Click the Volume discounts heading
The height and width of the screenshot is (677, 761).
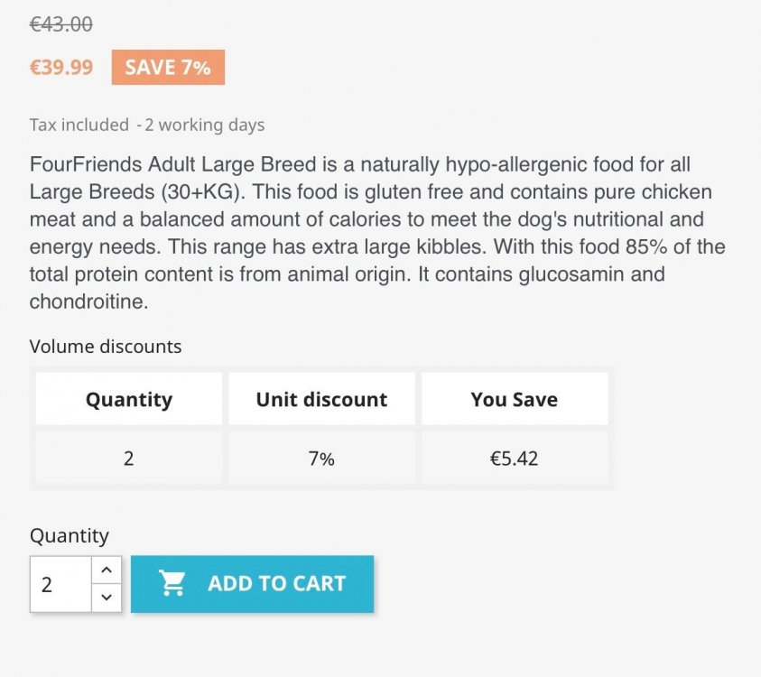point(106,347)
